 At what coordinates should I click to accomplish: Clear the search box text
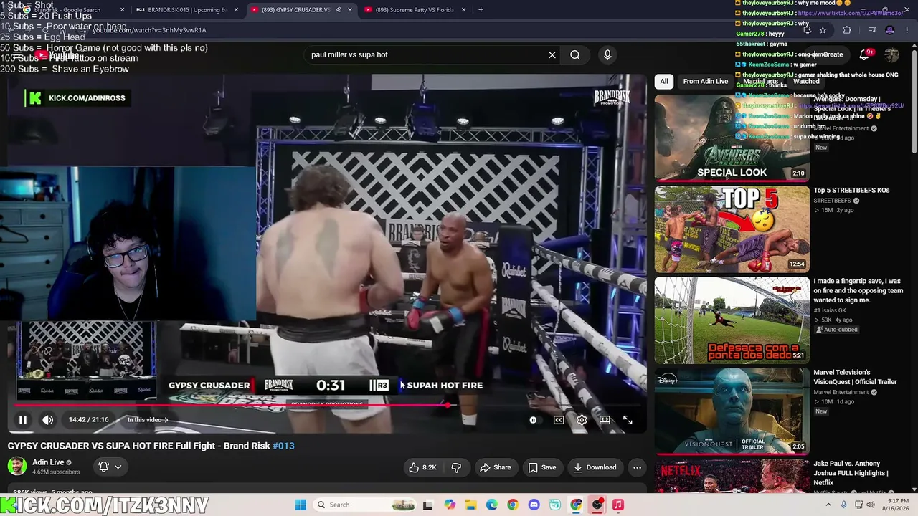pos(552,54)
